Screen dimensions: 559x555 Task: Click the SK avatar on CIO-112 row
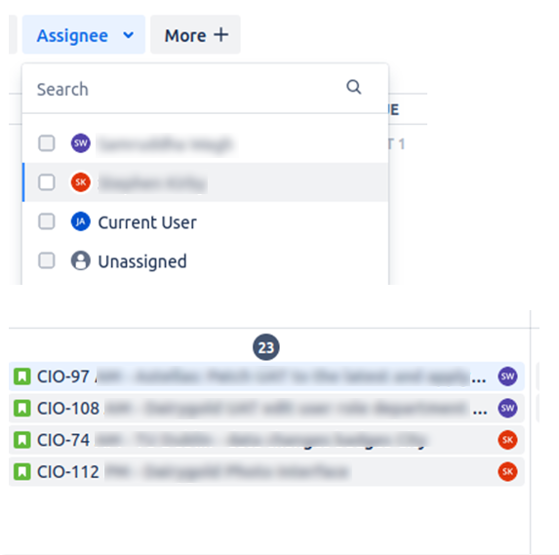click(507, 471)
